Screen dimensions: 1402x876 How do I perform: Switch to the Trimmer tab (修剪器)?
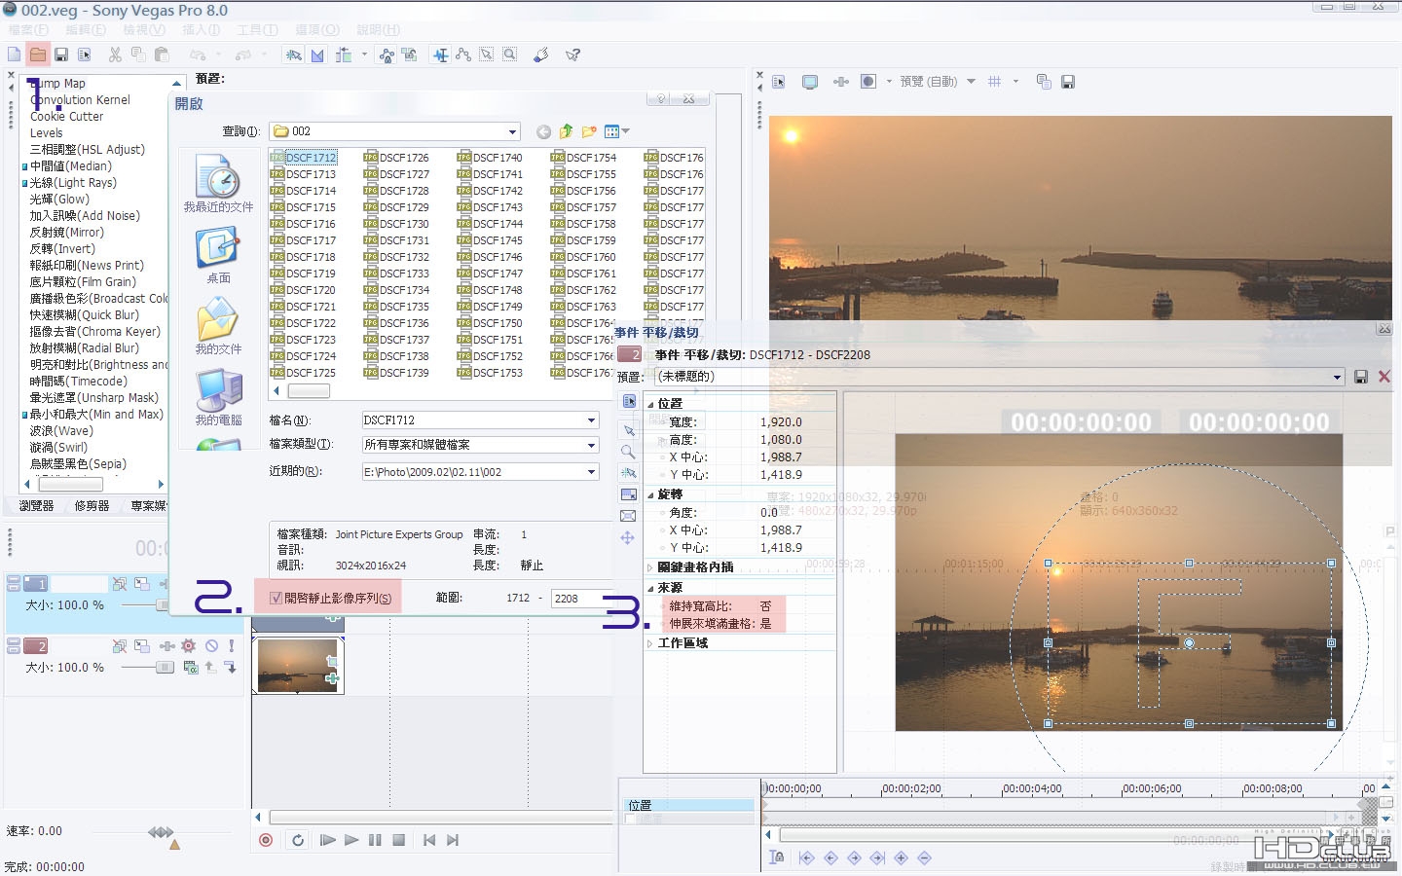click(x=92, y=506)
